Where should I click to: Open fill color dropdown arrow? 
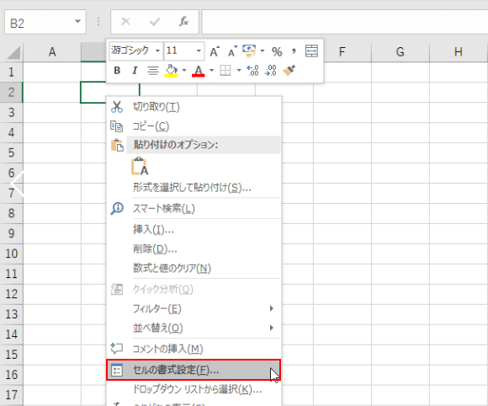coord(184,71)
